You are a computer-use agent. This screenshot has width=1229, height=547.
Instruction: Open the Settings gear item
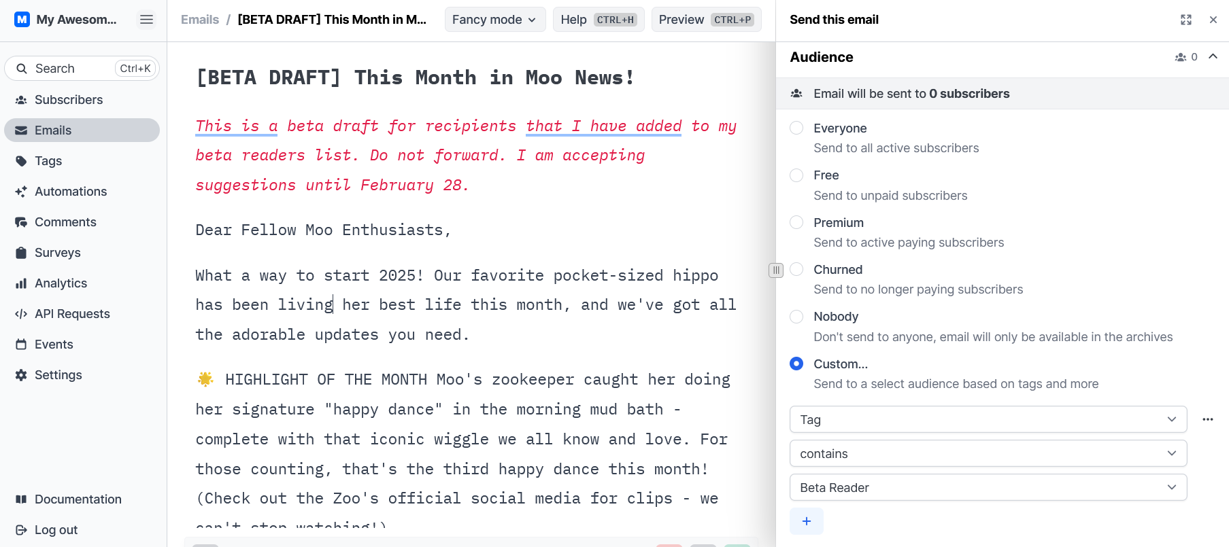click(x=58, y=375)
